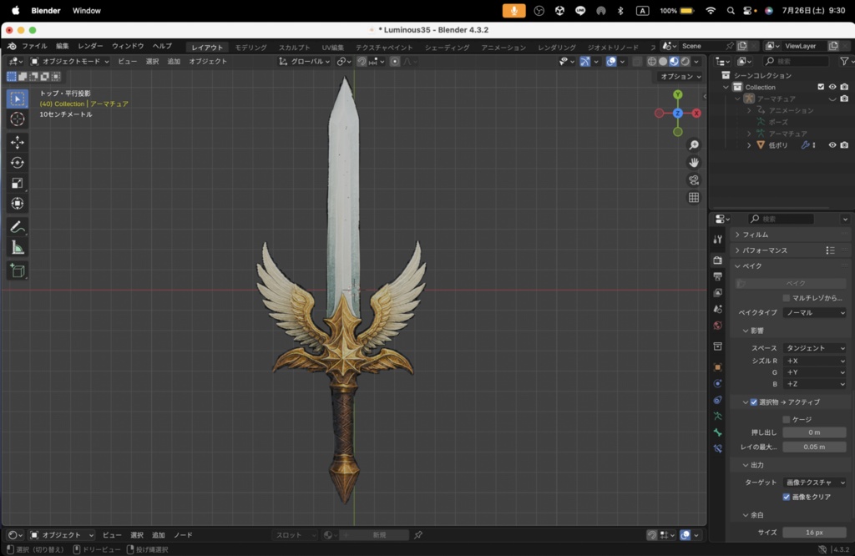Open the Object properties orange square icon
The height and width of the screenshot is (556, 855).
point(717,367)
